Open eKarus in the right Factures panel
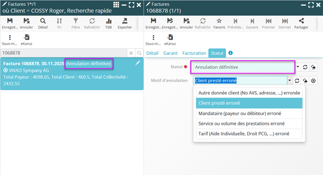Image resolution: width=323 pixels, height=175 pixels. [x=170, y=37]
